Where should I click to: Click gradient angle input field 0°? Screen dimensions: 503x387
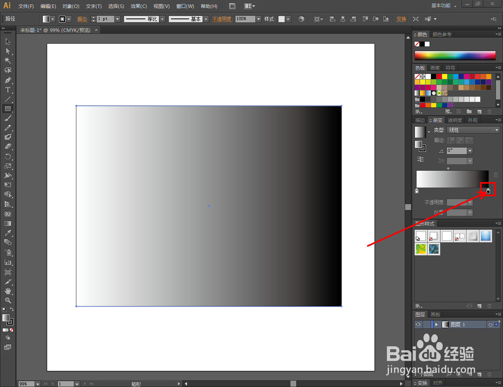pos(457,151)
